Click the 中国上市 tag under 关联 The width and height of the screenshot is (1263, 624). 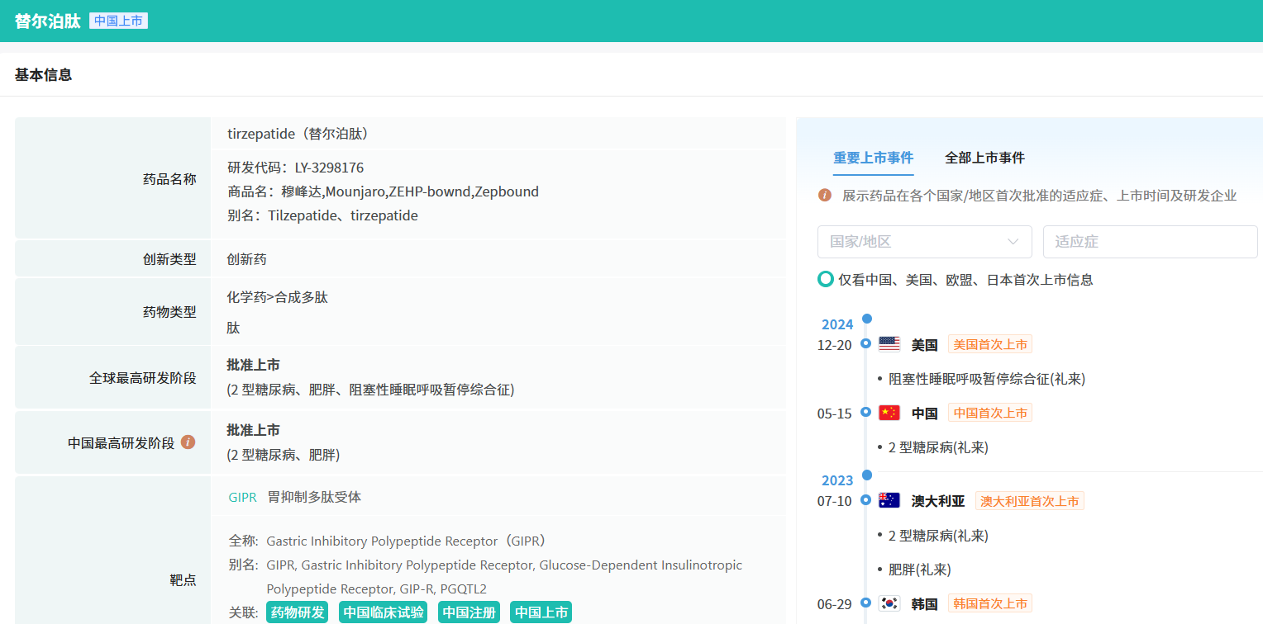541,612
